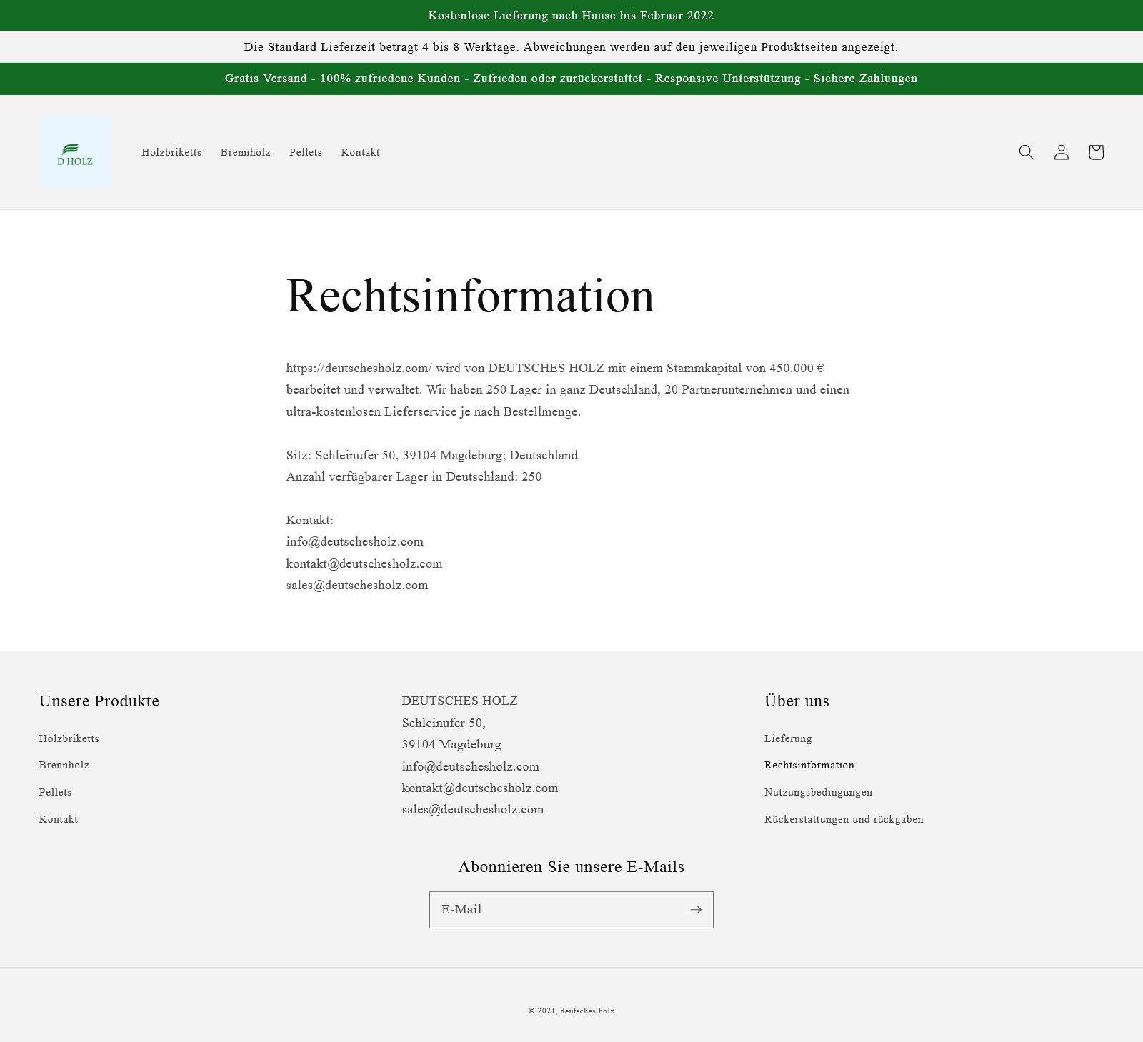The image size is (1143, 1042).
Task: Click the D HOLZ logo
Action: [75, 153]
